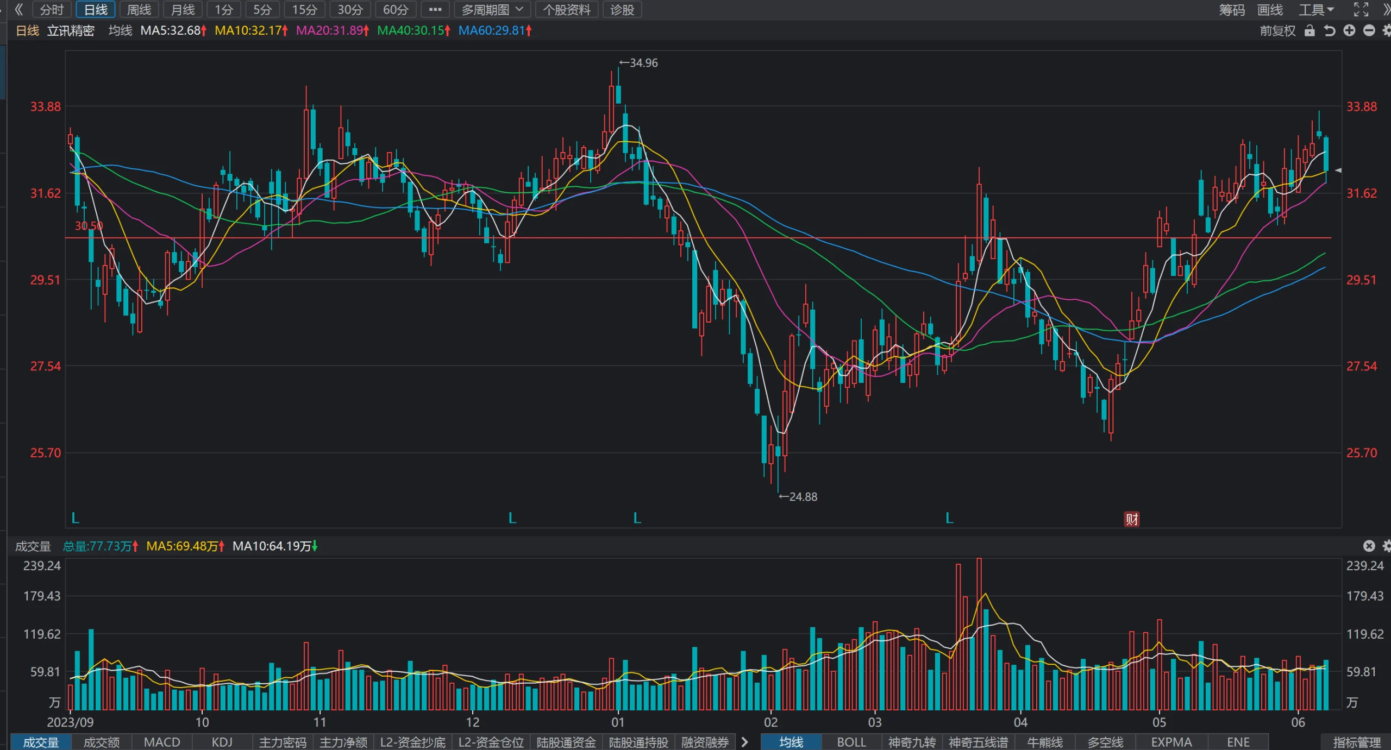This screenshot has height=750, width=1391.
Task: Click the 34.96 high price label
Action: pos(638,63)
